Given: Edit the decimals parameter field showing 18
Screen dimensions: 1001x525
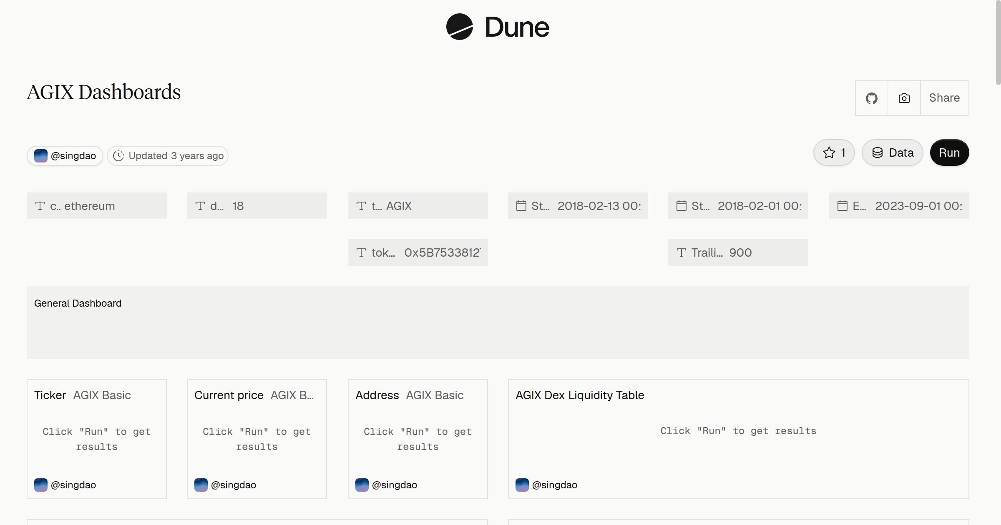Looking at the screenshot, I should (x=257, y=206).
